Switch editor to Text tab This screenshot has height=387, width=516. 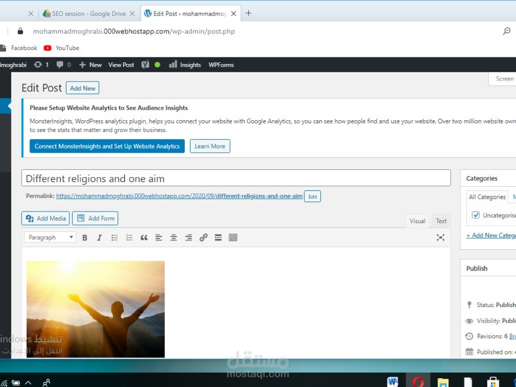point(441,221)
